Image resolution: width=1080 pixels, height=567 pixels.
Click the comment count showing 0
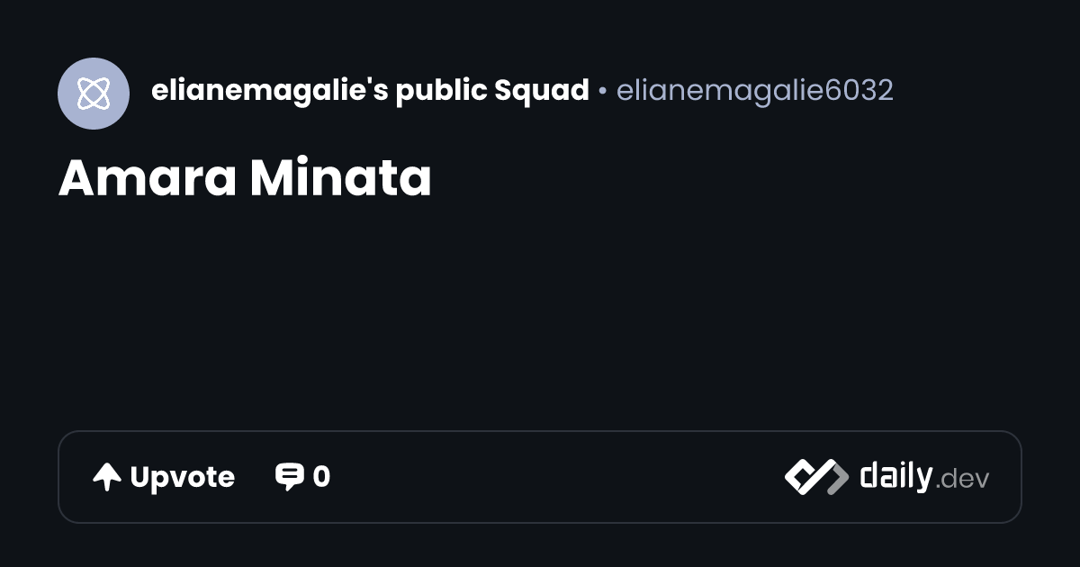pyautogui.click(x=321, y=477)
